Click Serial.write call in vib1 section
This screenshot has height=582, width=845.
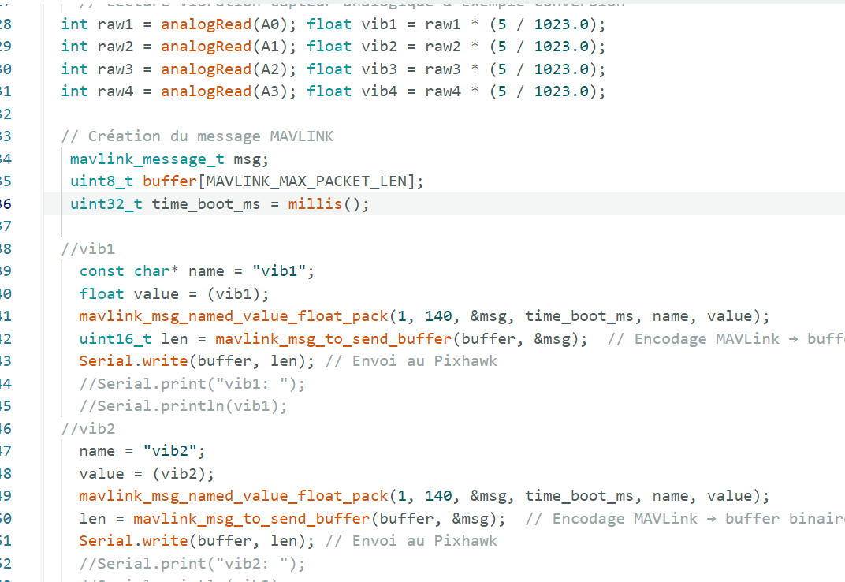coord(196,361)
